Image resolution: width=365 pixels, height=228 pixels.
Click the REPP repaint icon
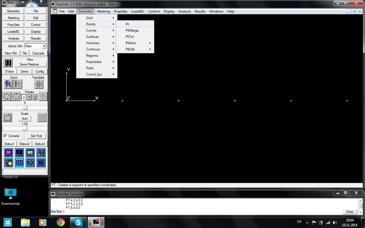(x=19, y=163)
